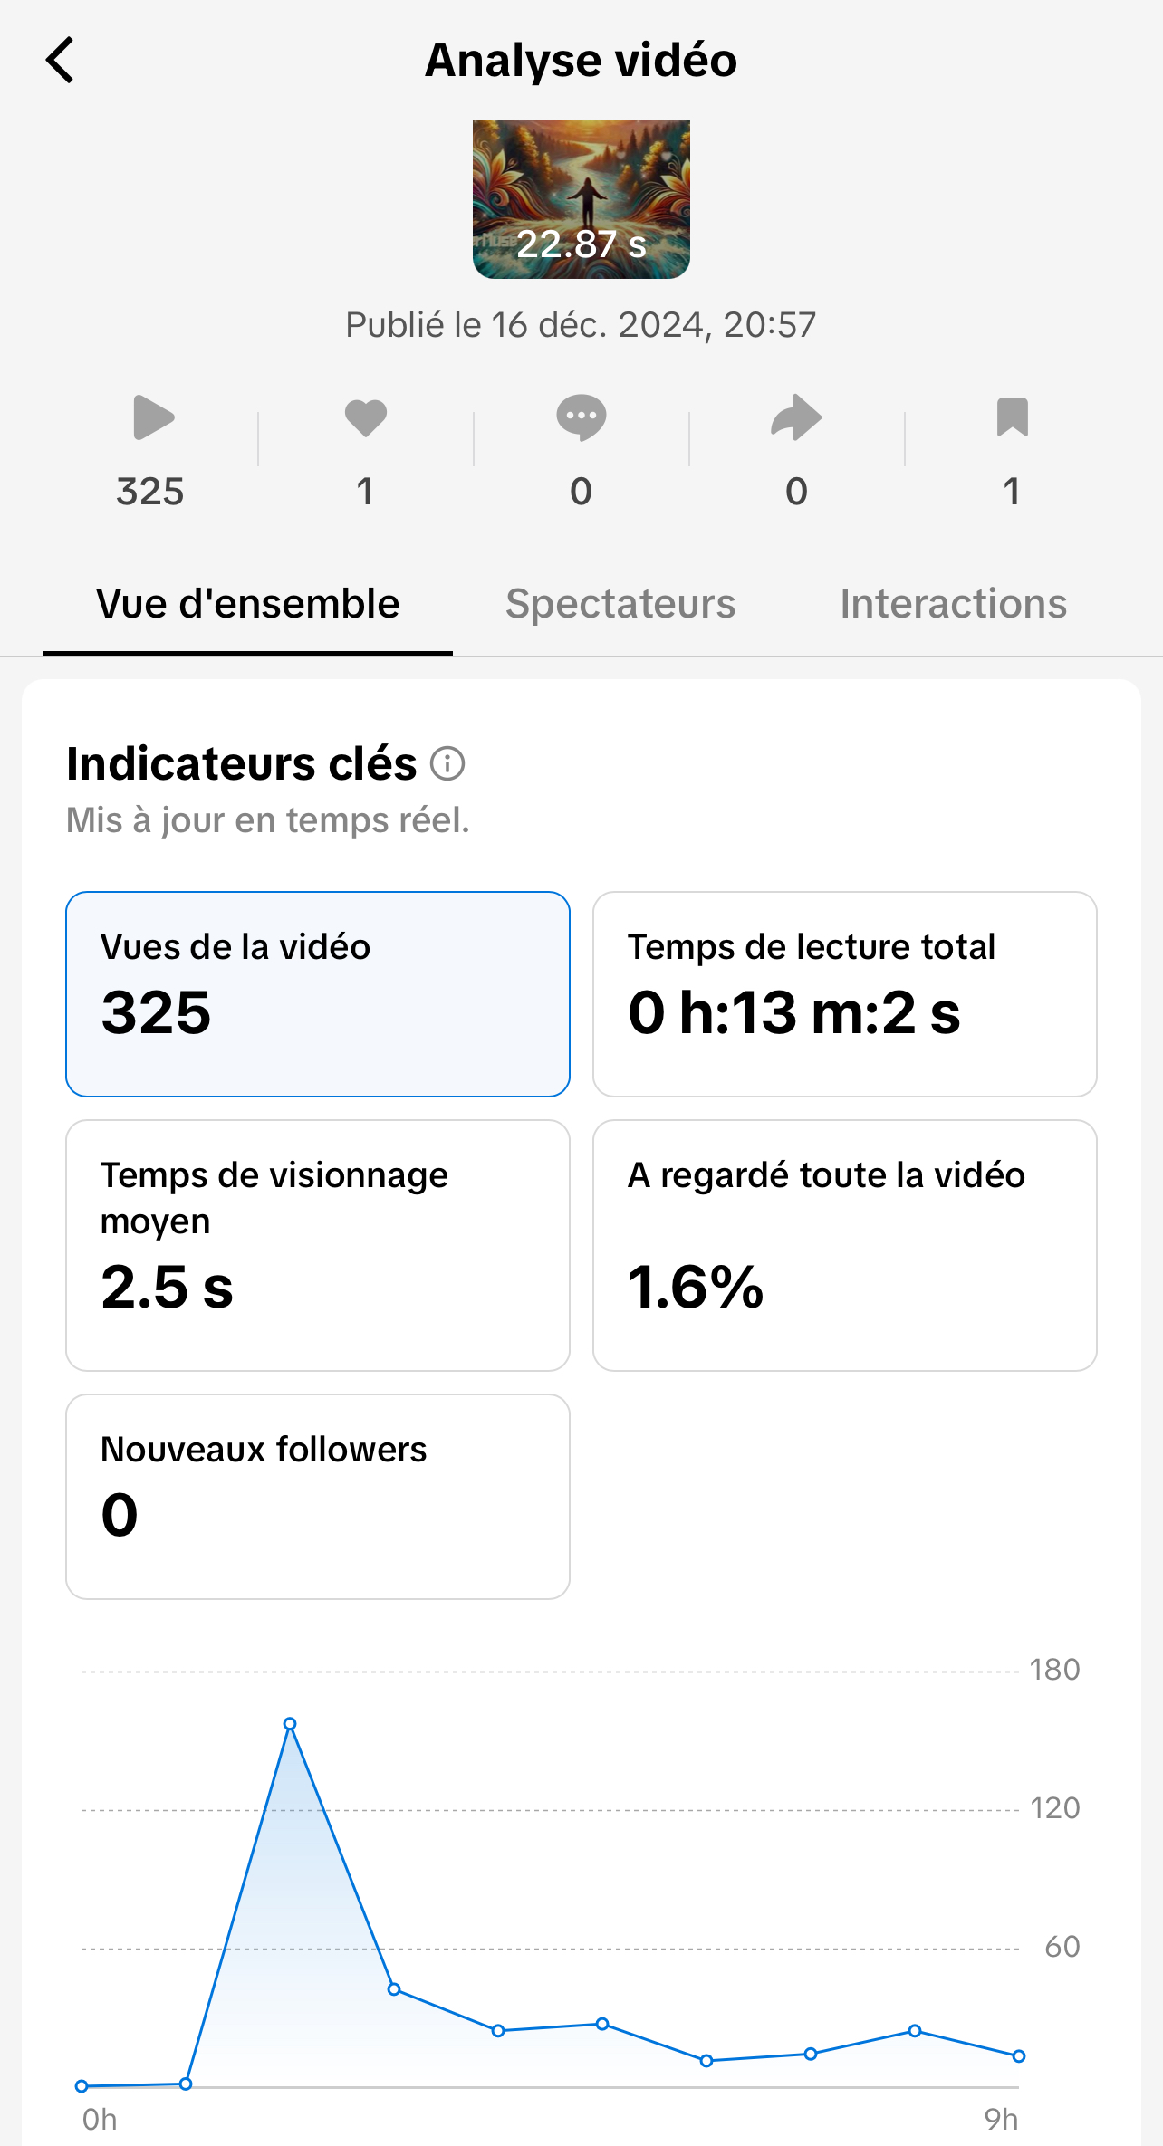Select the Vue d'ensemble tab
Screen dimensions: 1163x2146
(x=247, y=604)
